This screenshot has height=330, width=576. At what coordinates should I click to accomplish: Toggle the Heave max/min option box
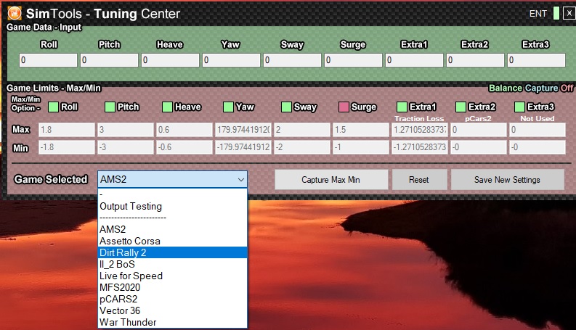(168, 107)
